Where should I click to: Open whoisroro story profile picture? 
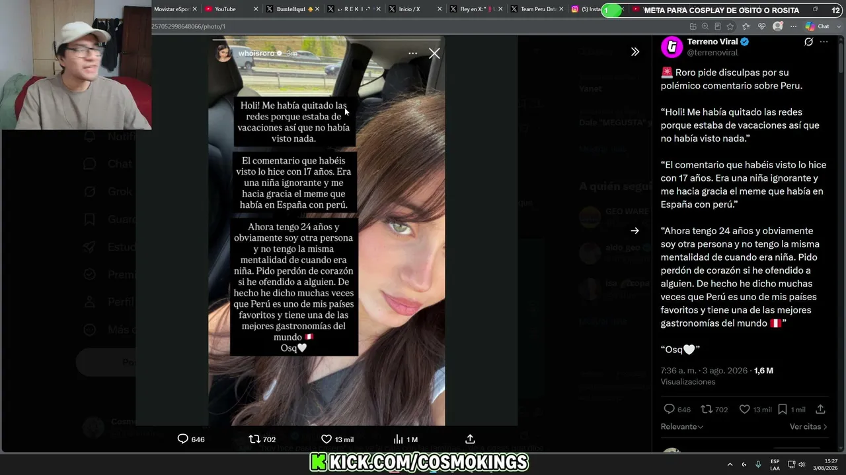pyautogui.click(x=224, y=53)
